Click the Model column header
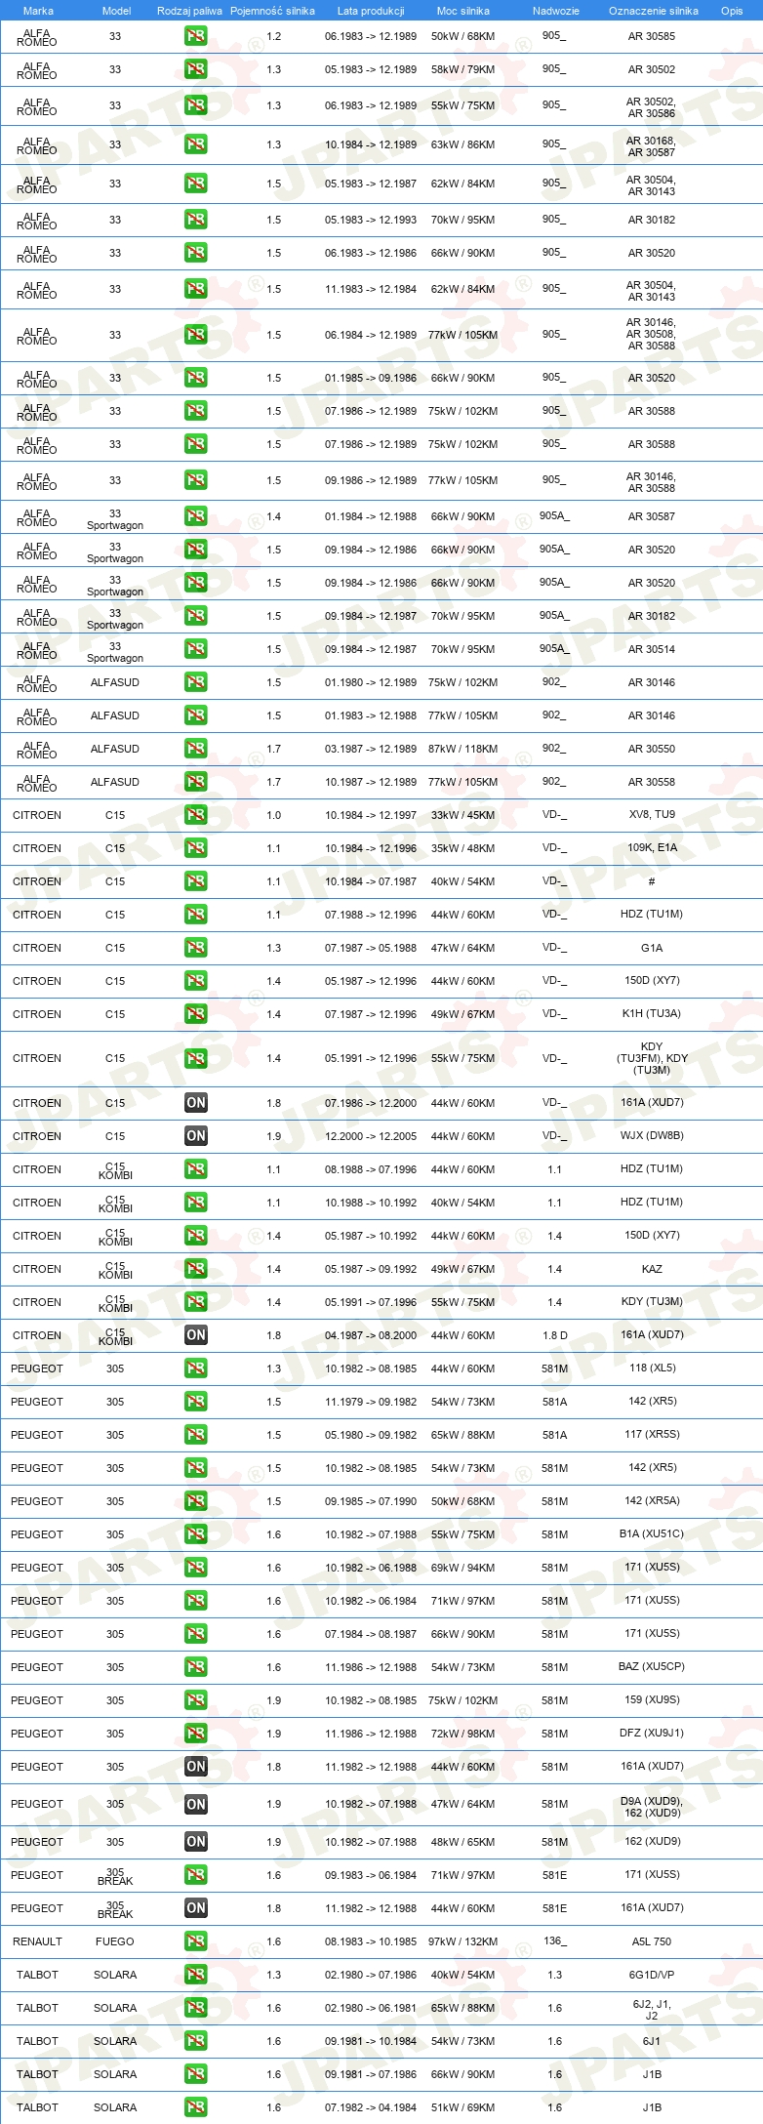The height and width of the screenshot is (2124, 763). click(x=116, y=11)
